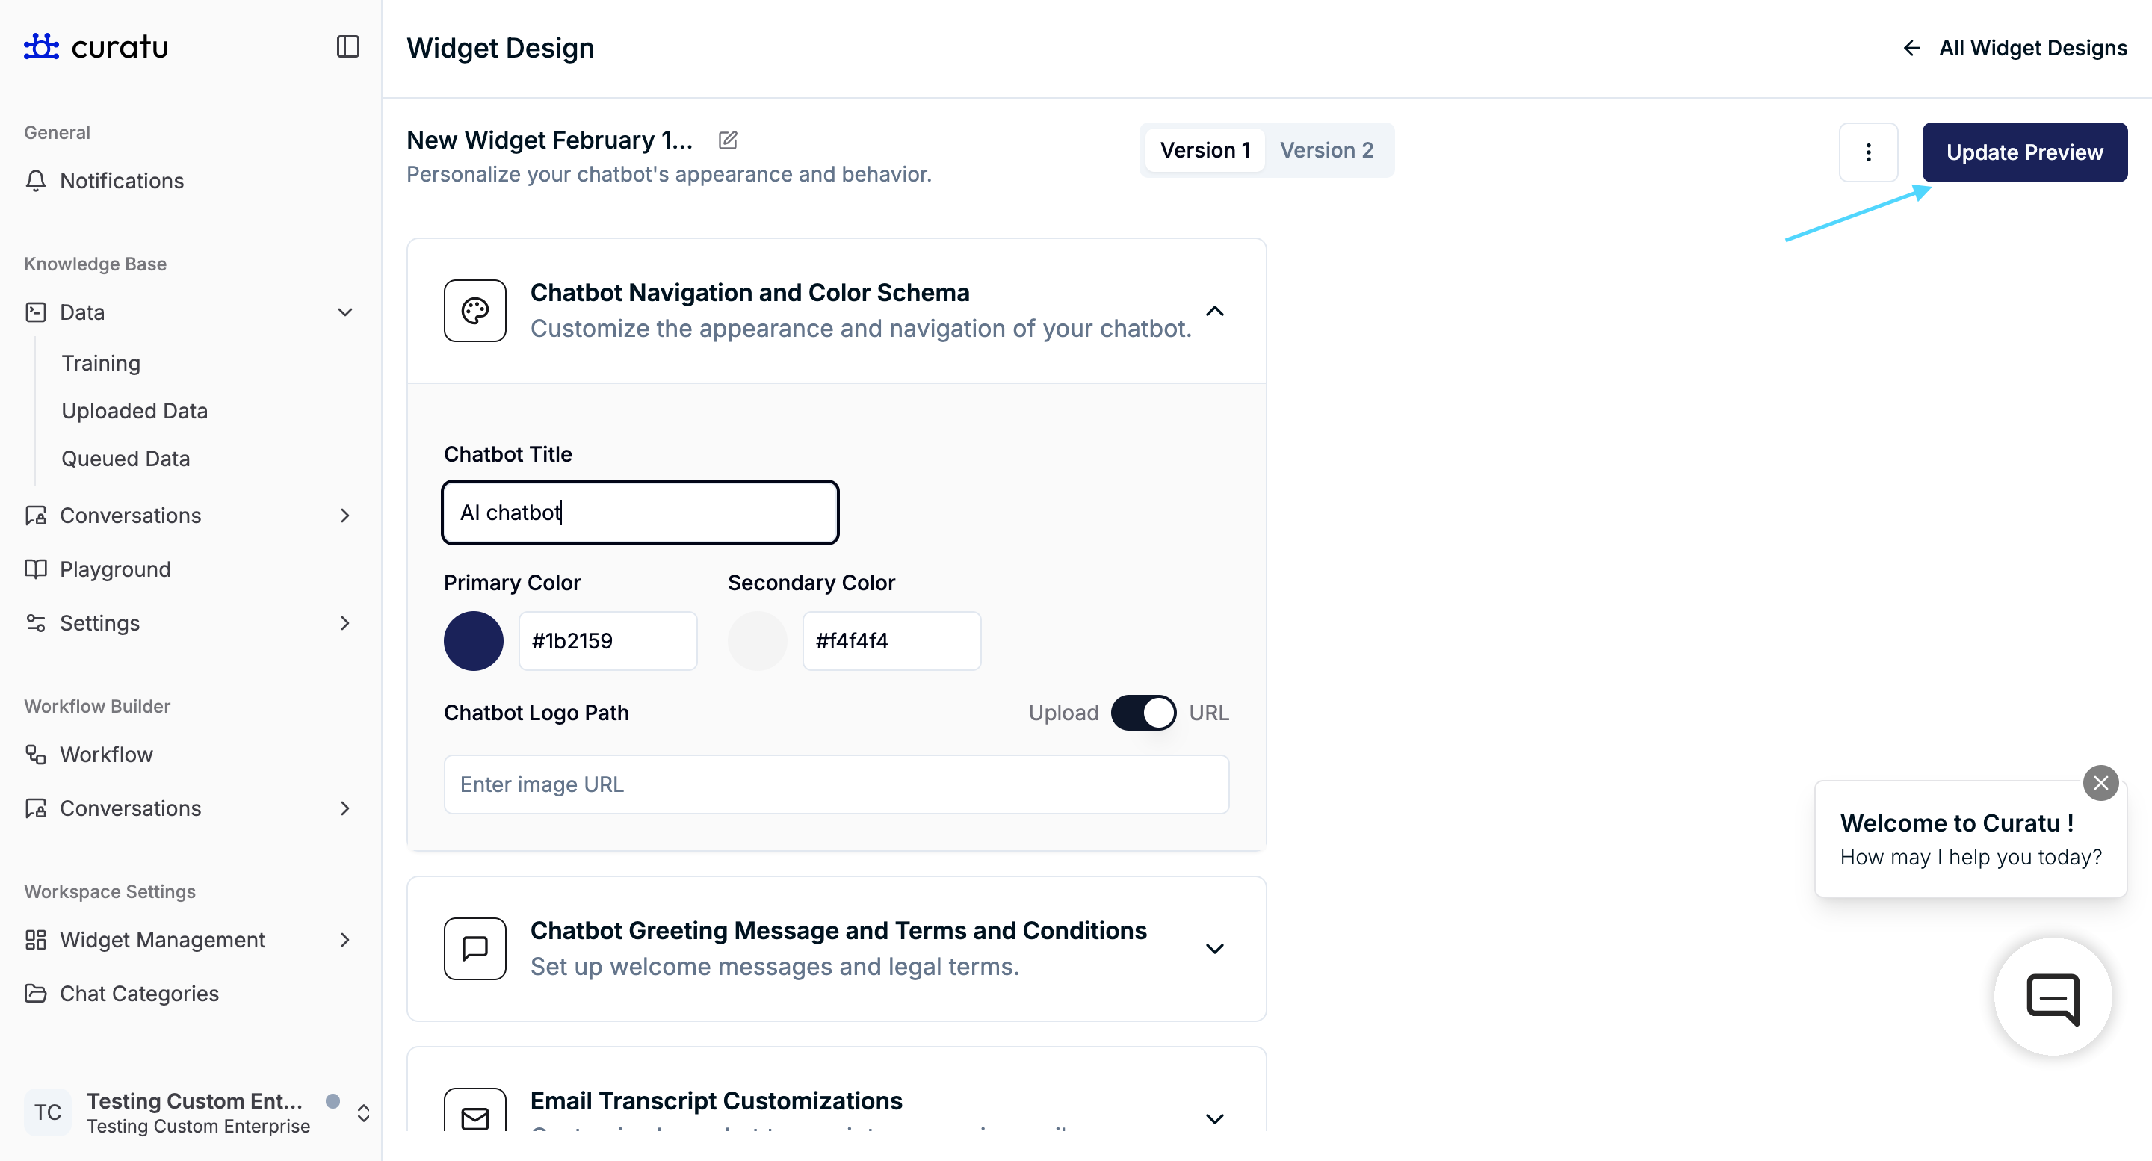This screenshot has height=1161, width=2152.
Task: Click the Chat Categories folder icon
Action: point(35,993)
